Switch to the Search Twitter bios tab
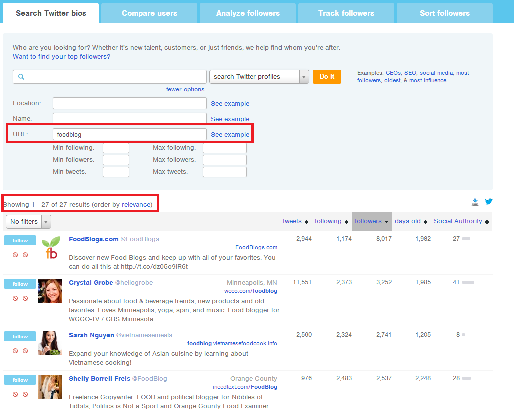 click(51, 13)
